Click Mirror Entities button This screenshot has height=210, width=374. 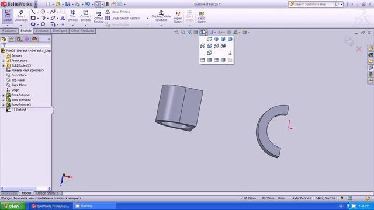point(117,12)
